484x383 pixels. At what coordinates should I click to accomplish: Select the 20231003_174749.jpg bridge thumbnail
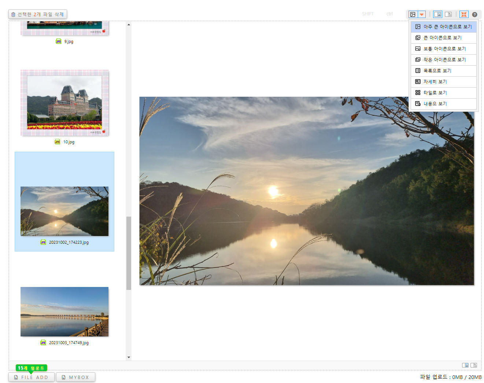tap(64, 312)
